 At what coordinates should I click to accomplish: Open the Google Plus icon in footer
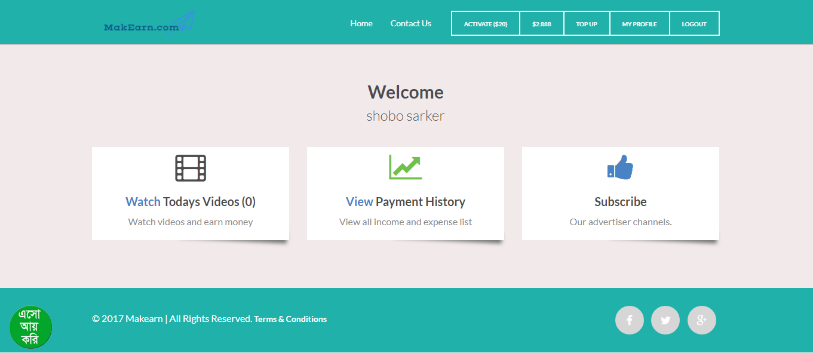point(702,320)
